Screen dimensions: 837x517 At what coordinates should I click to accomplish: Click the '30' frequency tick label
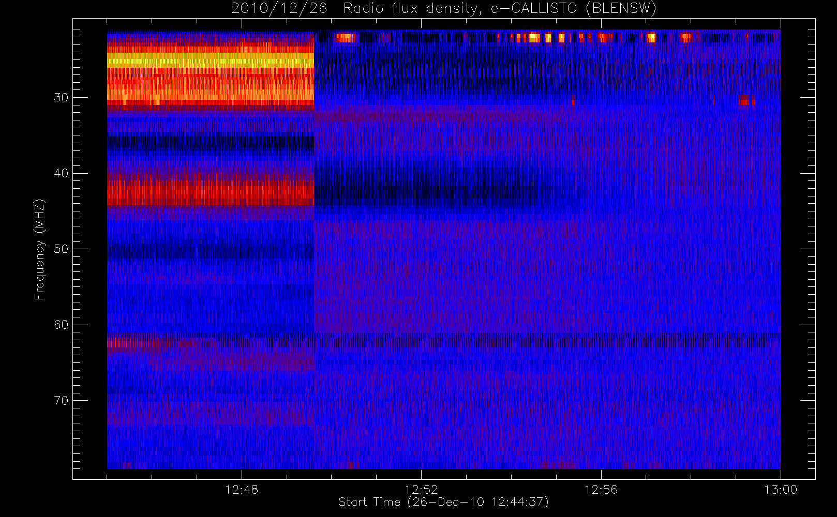[61, 98]
